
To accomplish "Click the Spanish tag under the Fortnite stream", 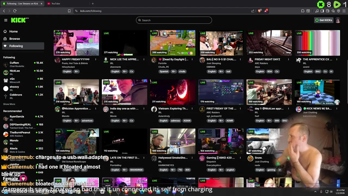I will pyautogui.click(x=164, y=71).
